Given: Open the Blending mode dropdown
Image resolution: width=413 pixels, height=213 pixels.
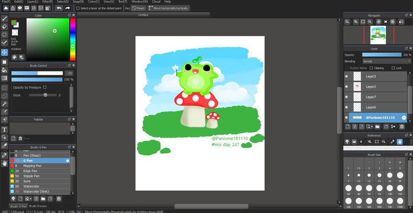Looking at the screenshot, I should point(387,61).
